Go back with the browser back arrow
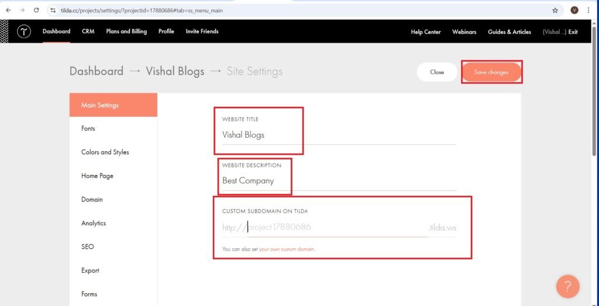The width and height of the screenshot is (599, 306). (8, 11)
